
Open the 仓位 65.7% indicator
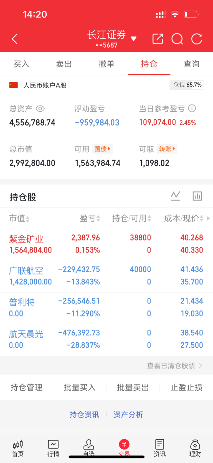(187, 85)
